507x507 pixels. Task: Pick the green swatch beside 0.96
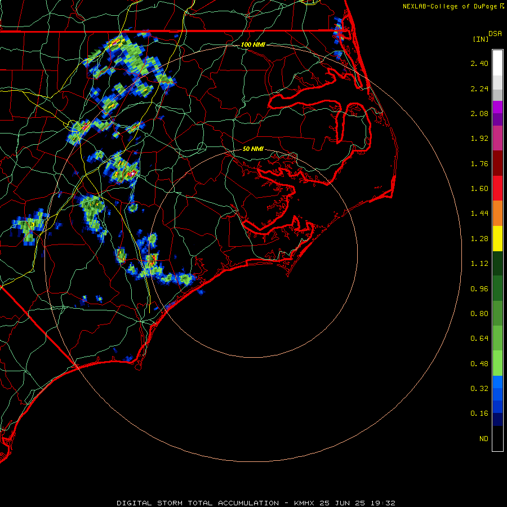click(x=497, y=288)
